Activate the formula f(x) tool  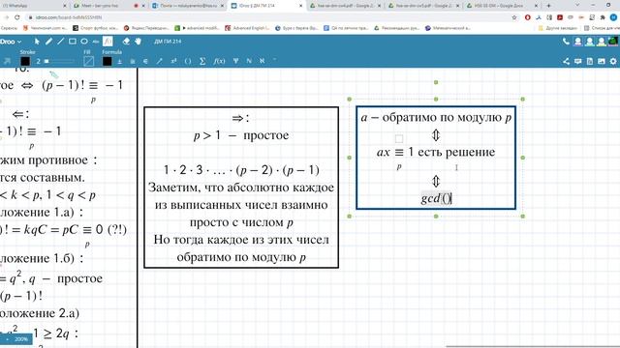pyautogui.click(x=108, y=41)
